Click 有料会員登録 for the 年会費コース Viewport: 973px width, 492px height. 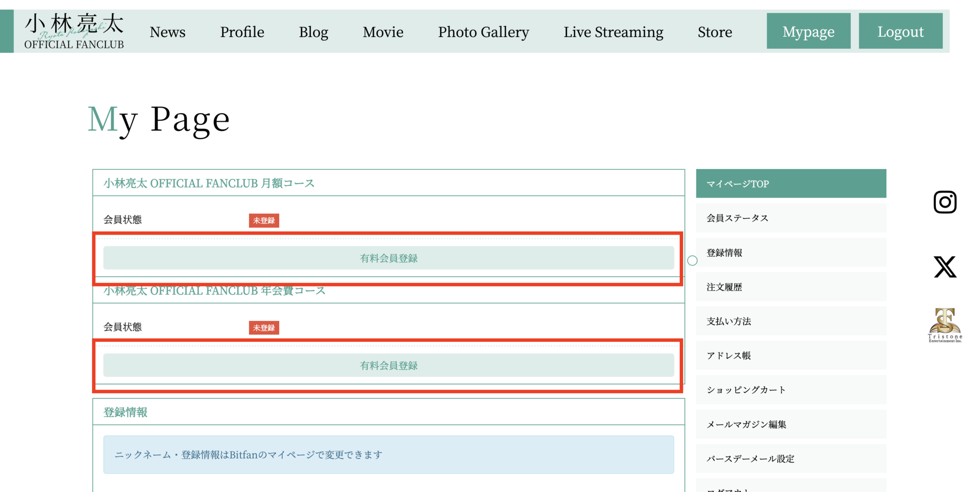point(388,365)
